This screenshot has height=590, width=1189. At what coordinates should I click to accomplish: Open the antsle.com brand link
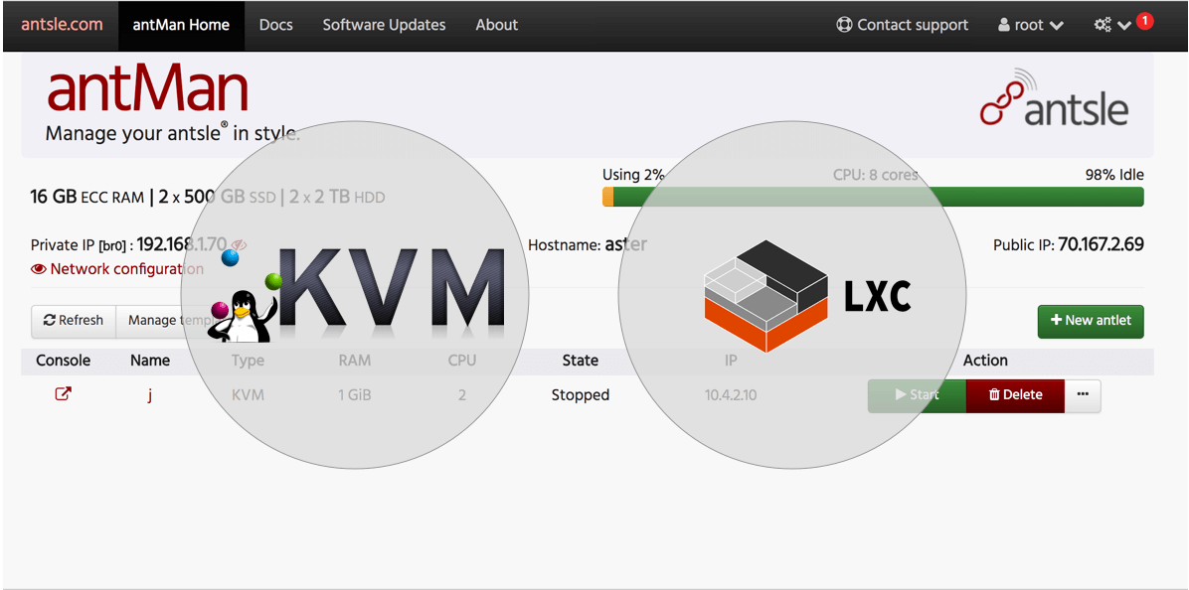coord(62,25)
